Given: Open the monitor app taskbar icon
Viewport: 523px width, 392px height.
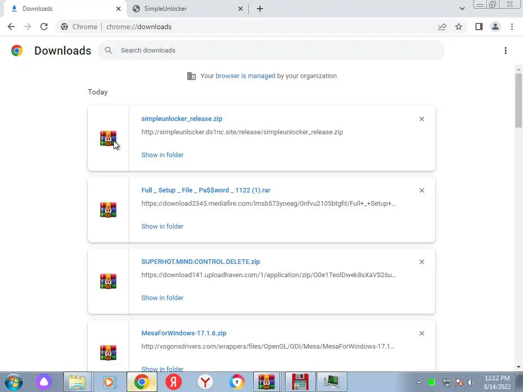Looking at the screenshot, I should [x=331, y=382].
